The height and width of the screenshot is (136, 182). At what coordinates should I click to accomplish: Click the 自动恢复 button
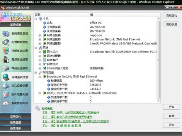click(x=171, y=24)
